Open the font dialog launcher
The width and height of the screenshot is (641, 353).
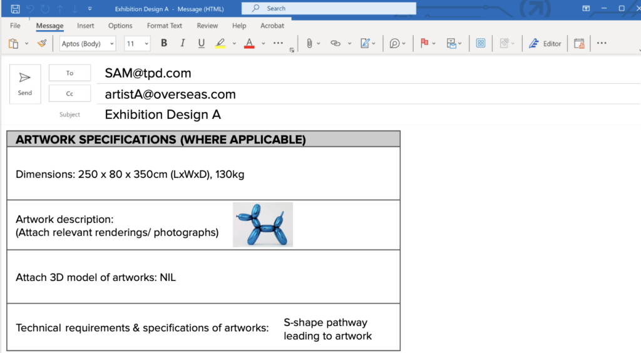(x=292, y=50)
